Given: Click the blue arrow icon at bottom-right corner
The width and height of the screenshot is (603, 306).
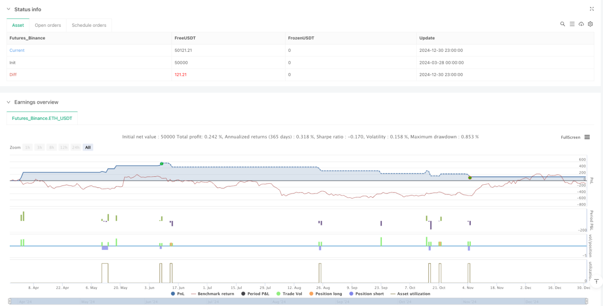Looking at the screenshot, I should 596,281.
